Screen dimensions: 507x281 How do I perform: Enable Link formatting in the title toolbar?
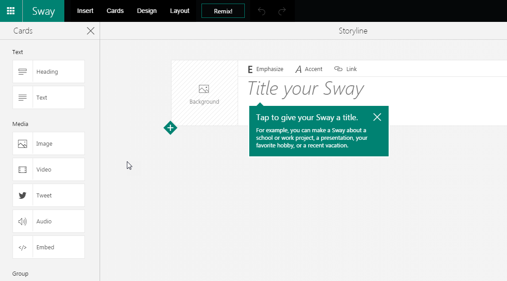pyautogui.click(x=346, y=69)
